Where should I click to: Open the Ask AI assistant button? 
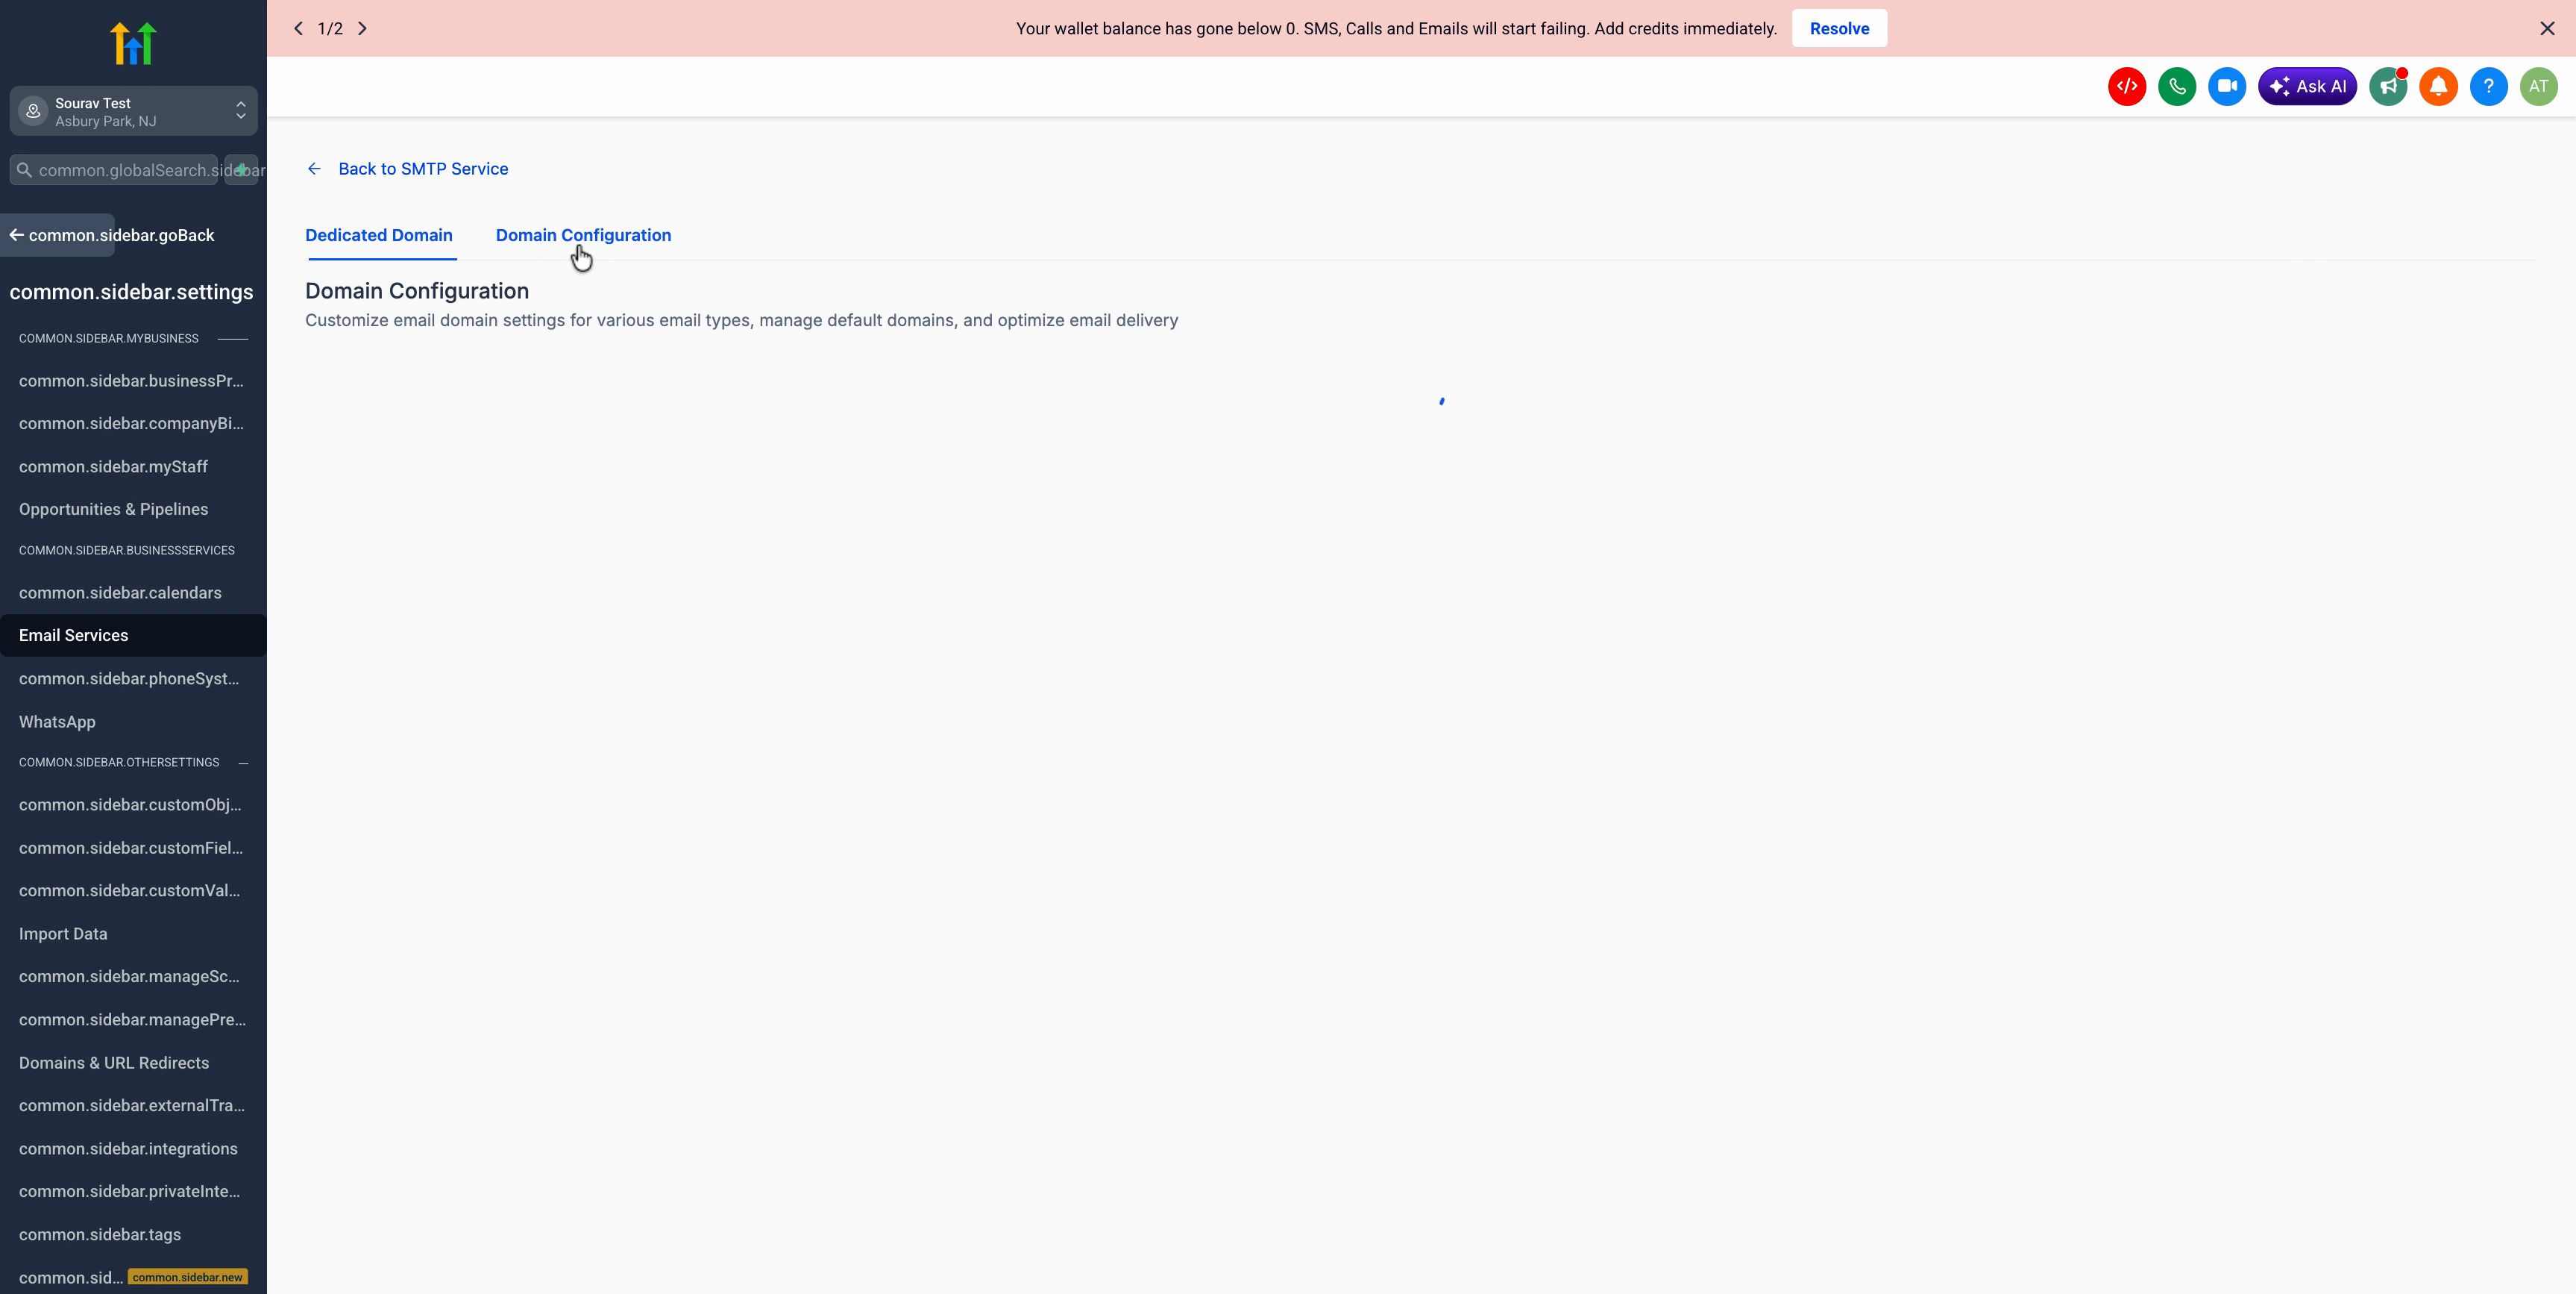2307,86
